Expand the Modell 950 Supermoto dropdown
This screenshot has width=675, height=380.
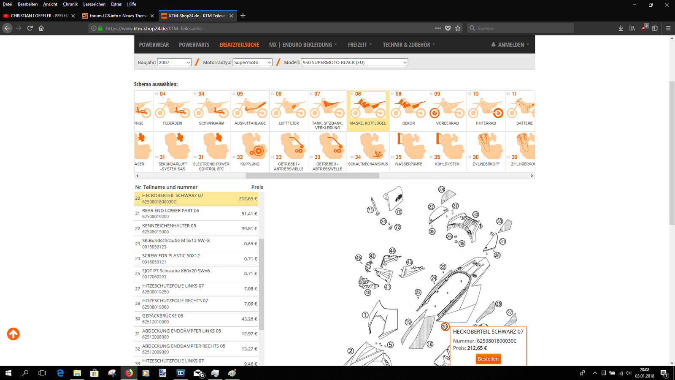coord(354,62)
